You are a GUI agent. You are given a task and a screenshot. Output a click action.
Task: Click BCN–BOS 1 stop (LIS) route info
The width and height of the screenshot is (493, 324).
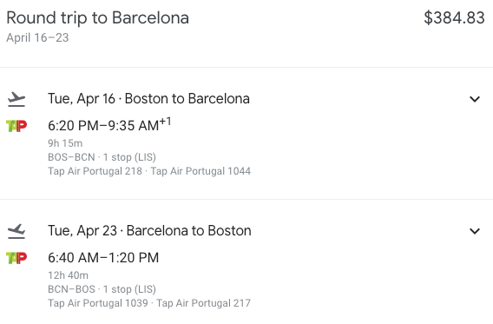(102, 289)
